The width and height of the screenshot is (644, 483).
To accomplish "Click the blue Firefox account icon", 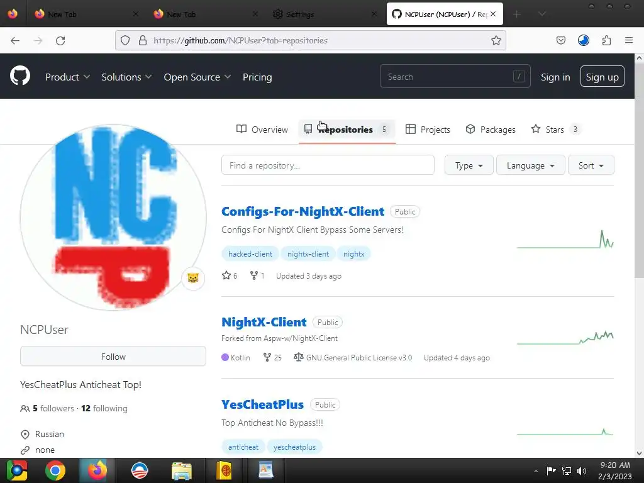I will [584, 40].
